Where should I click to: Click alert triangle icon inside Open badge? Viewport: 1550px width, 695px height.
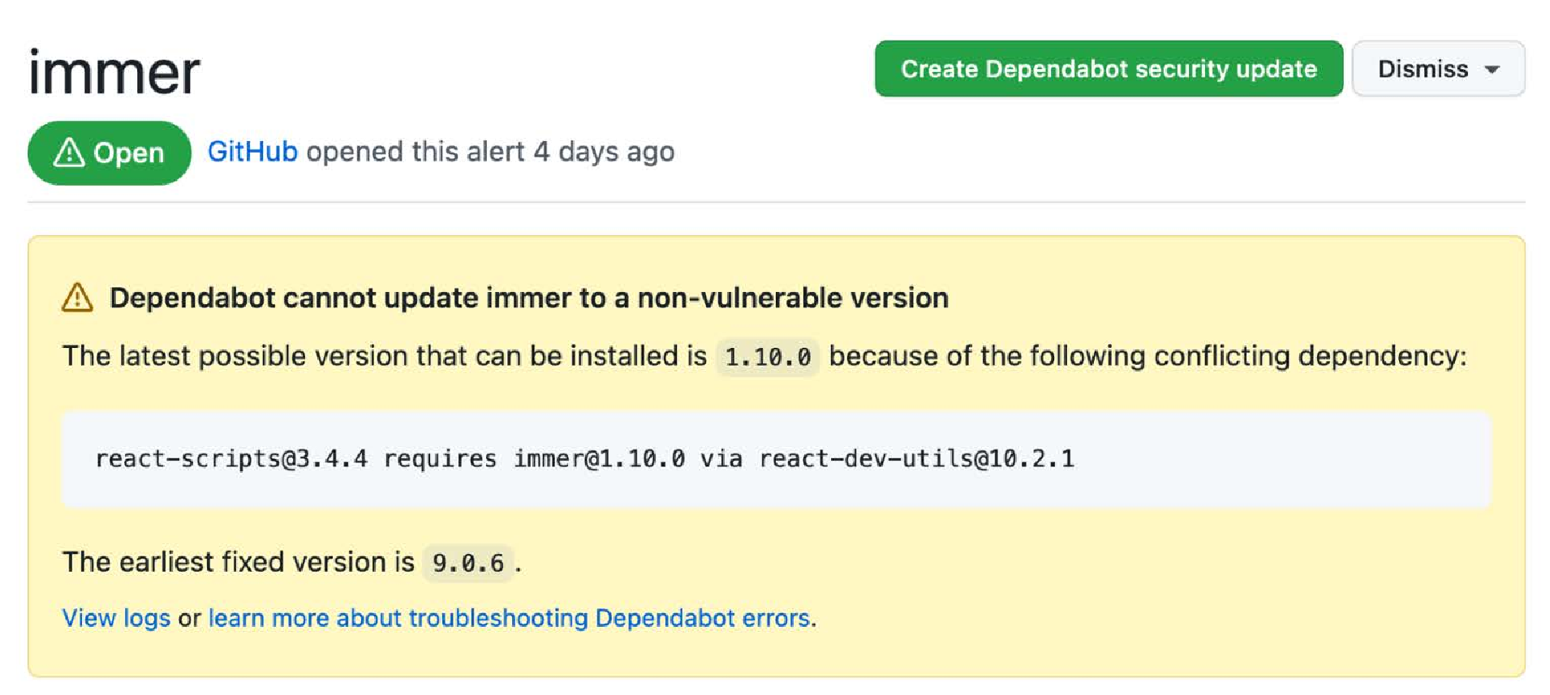tap(69, 152)
